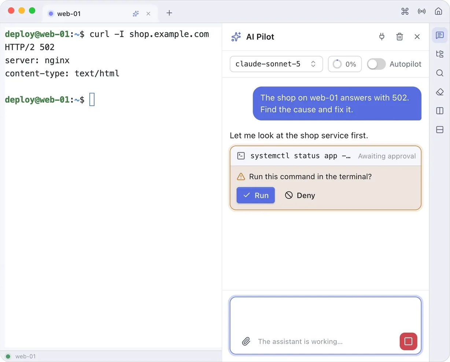Open the file tree icon in the right sidebar
This screenshot has width=450, height=362.
point(440,54)
